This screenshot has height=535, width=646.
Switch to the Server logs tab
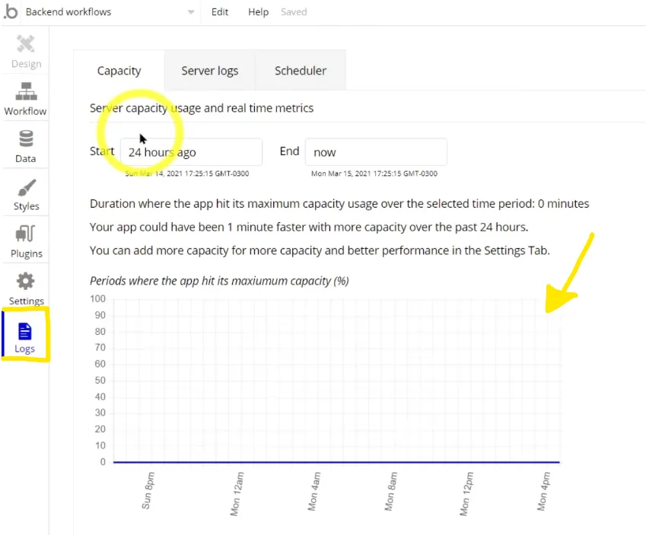[x=209, y=71]
